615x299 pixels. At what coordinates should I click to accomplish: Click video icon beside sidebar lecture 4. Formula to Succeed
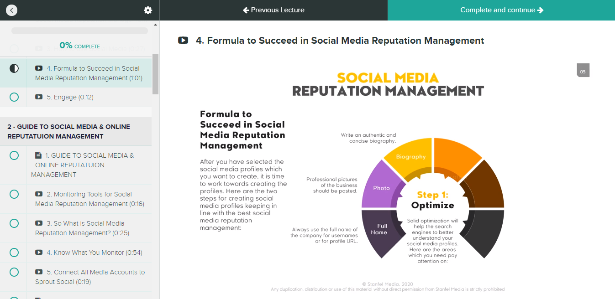pyautogui.click(x=39, y=68)
